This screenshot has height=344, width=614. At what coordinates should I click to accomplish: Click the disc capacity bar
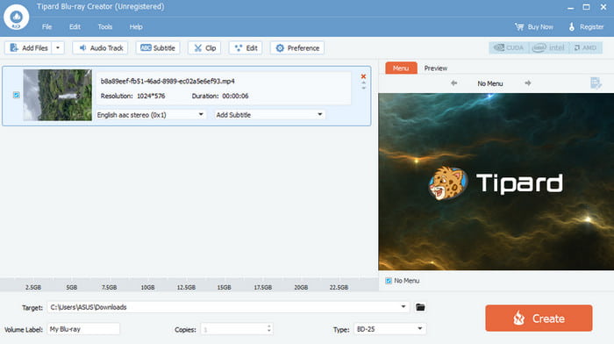[x=189, y=285]
